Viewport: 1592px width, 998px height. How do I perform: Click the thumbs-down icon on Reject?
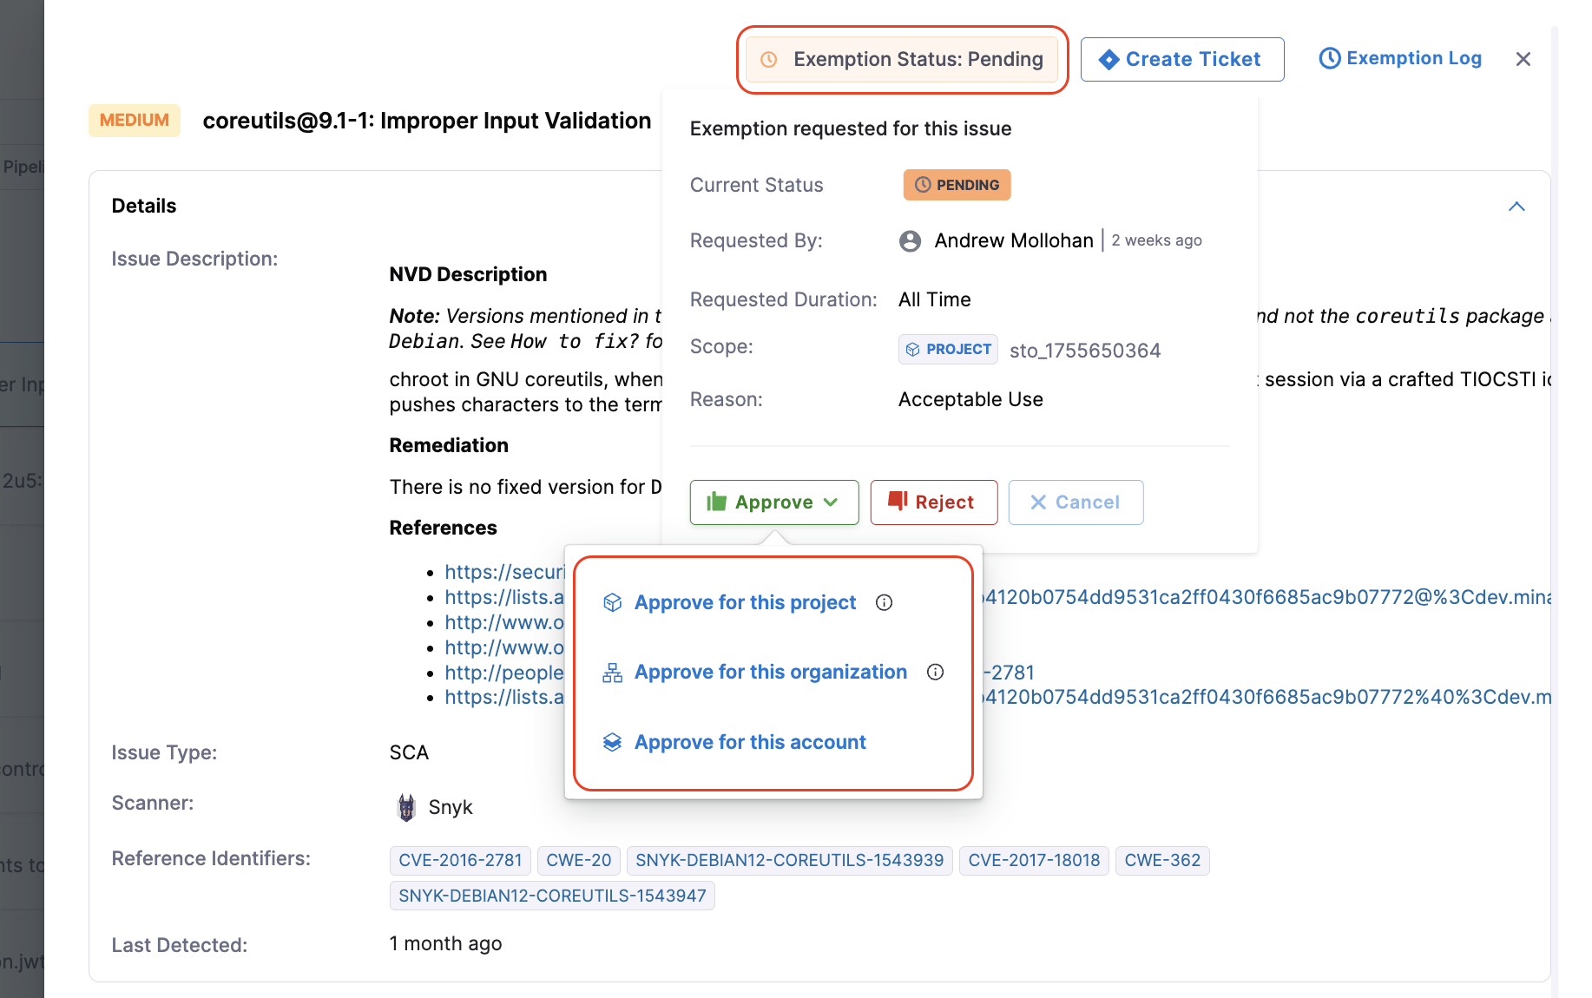(x=898, y=501)
